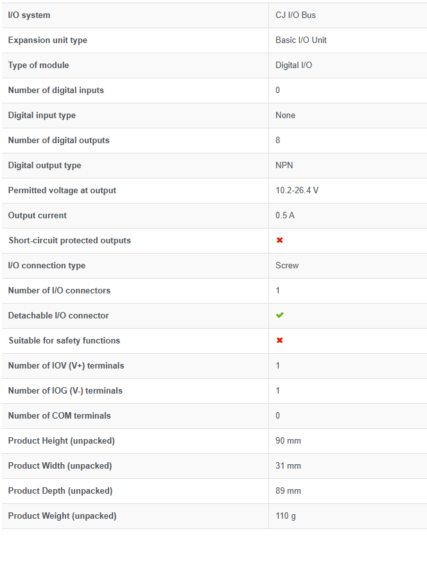
Task: Click the Screw connection type value
Action: click(x=287, y=266)
